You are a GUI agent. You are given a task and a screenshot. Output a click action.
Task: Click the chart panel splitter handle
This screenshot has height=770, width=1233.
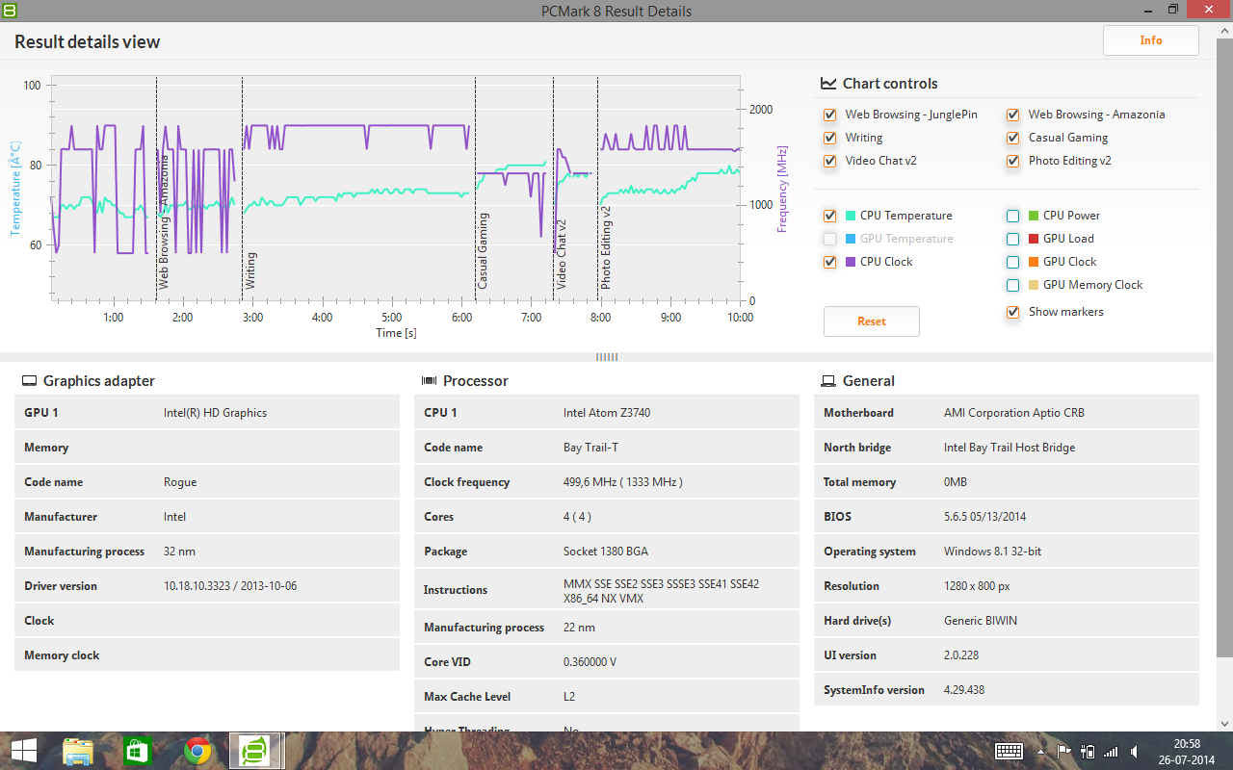tap(607, 357)
